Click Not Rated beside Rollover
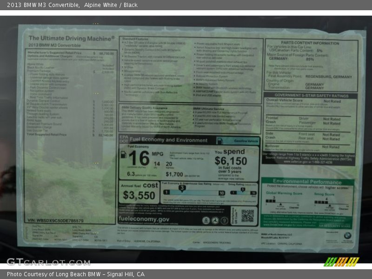 point(331,147)
